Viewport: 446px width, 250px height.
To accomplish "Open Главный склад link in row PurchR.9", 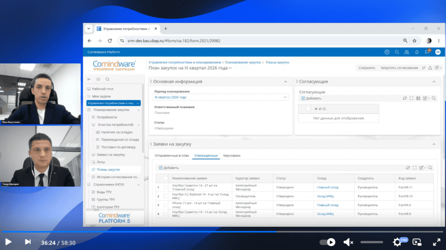I will 328,205.
